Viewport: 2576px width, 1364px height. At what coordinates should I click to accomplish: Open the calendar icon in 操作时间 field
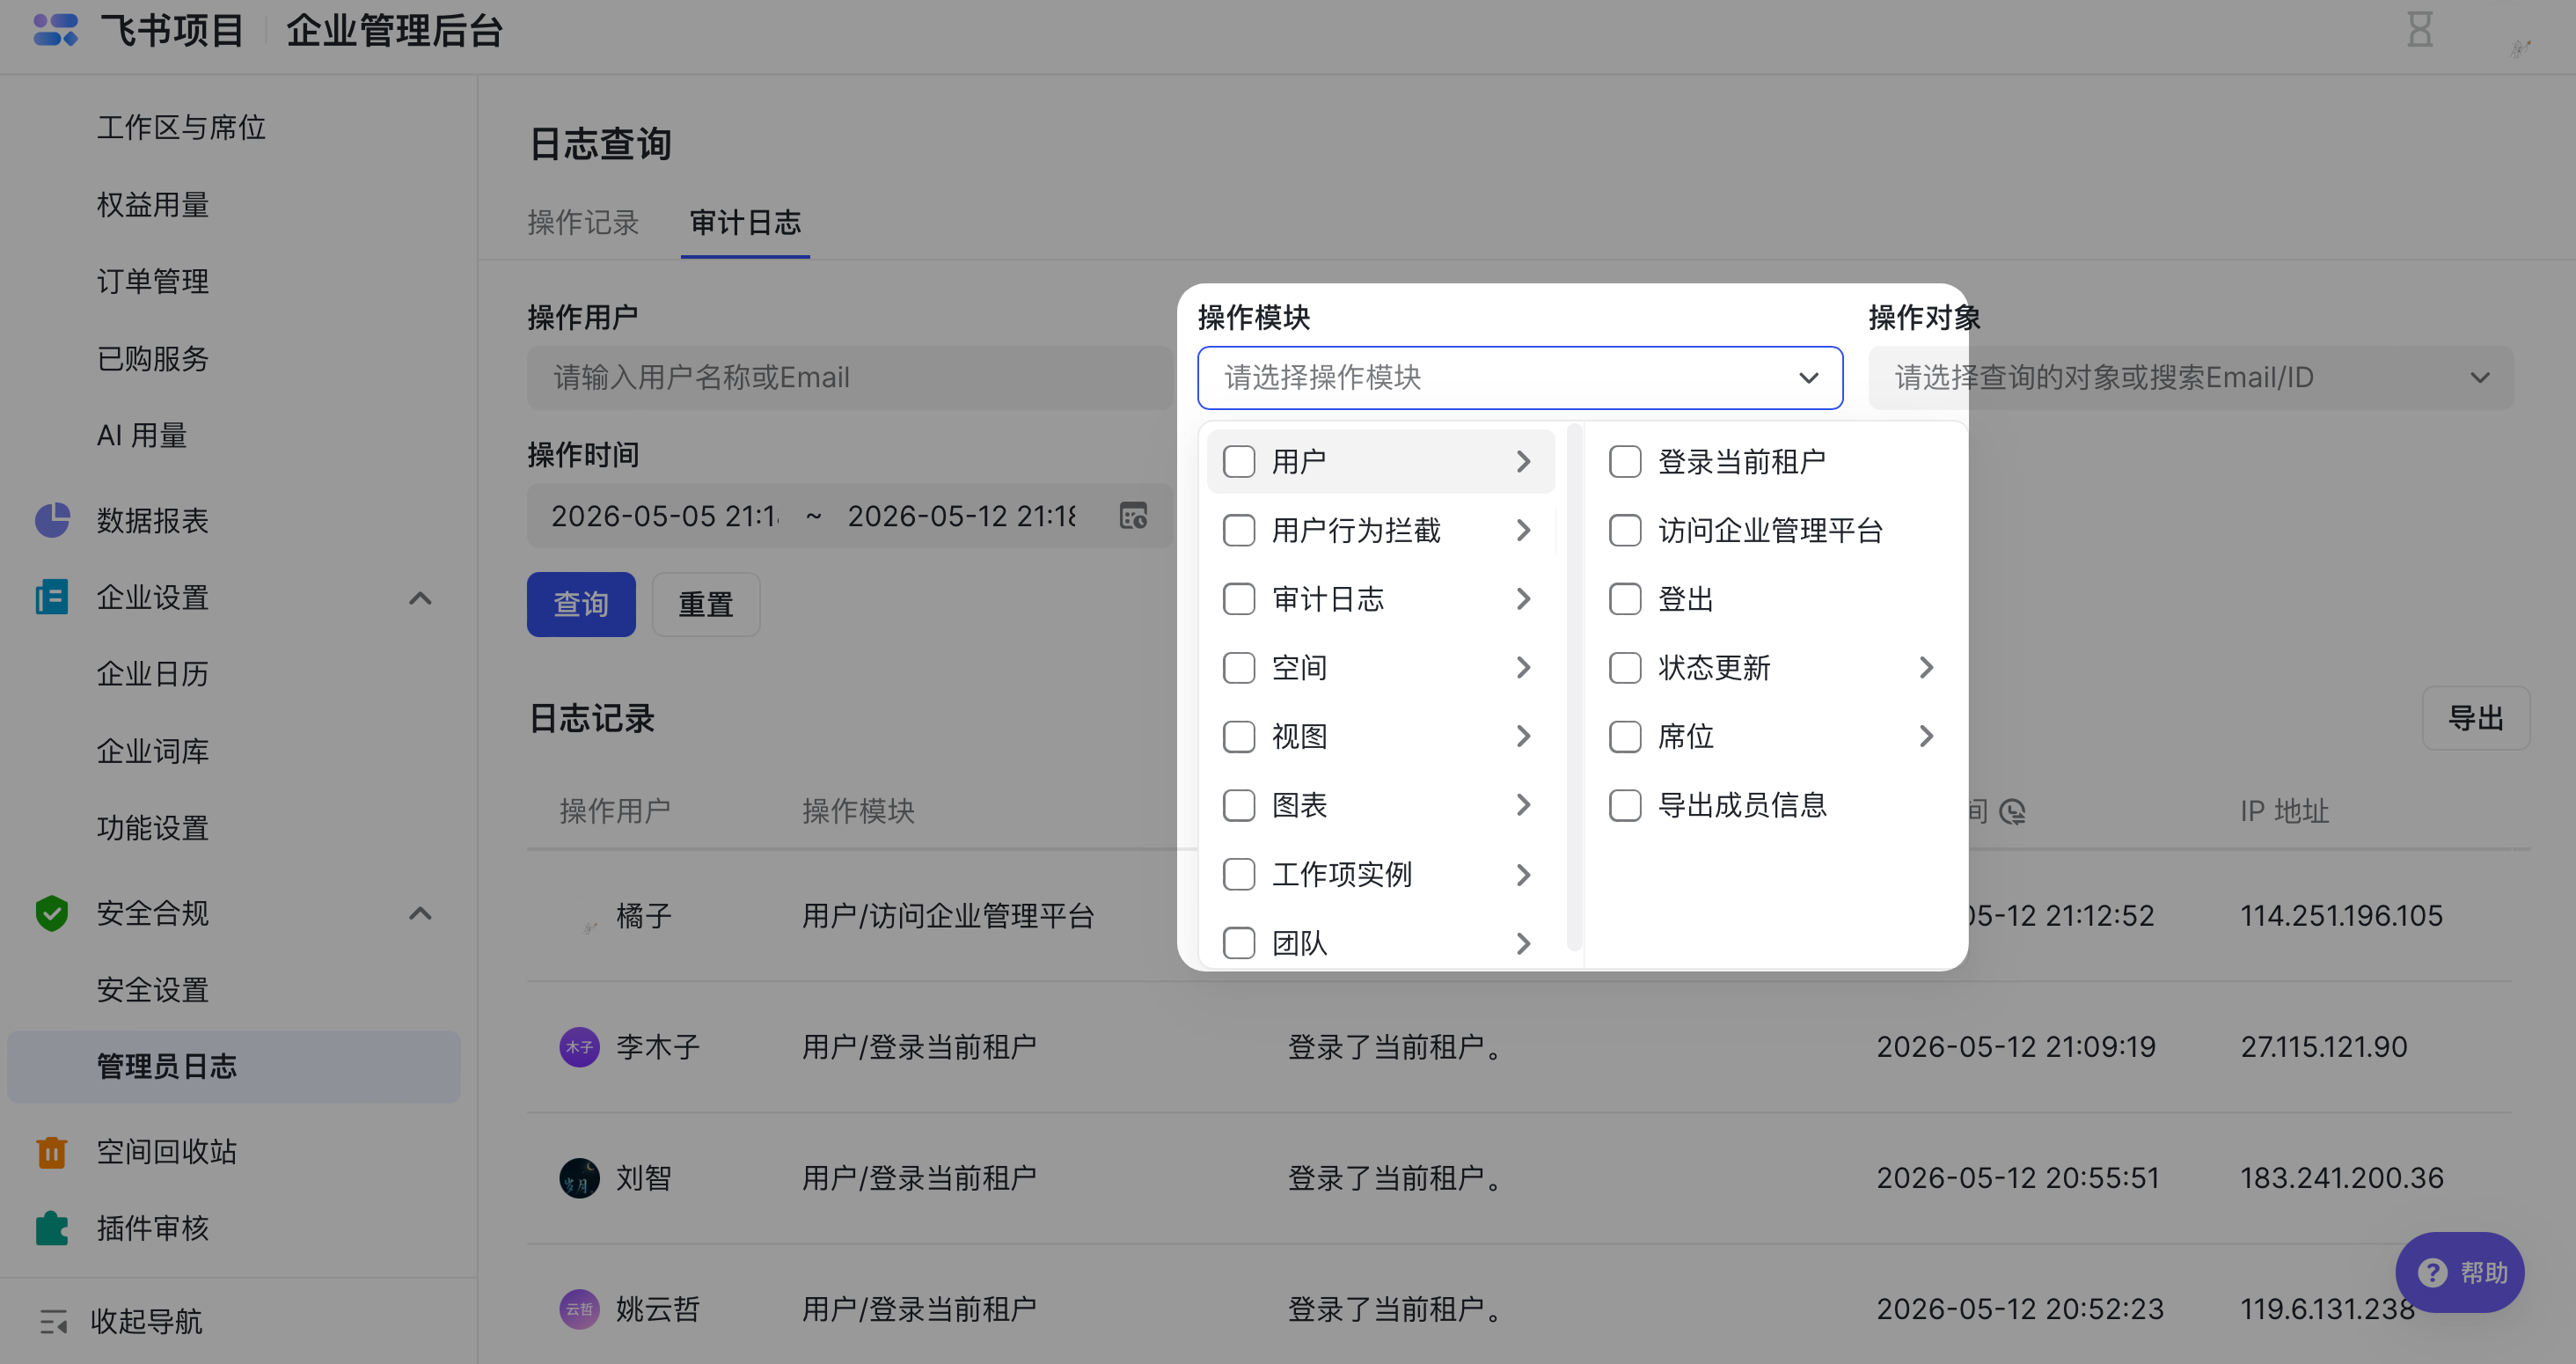coord(1133,516)
